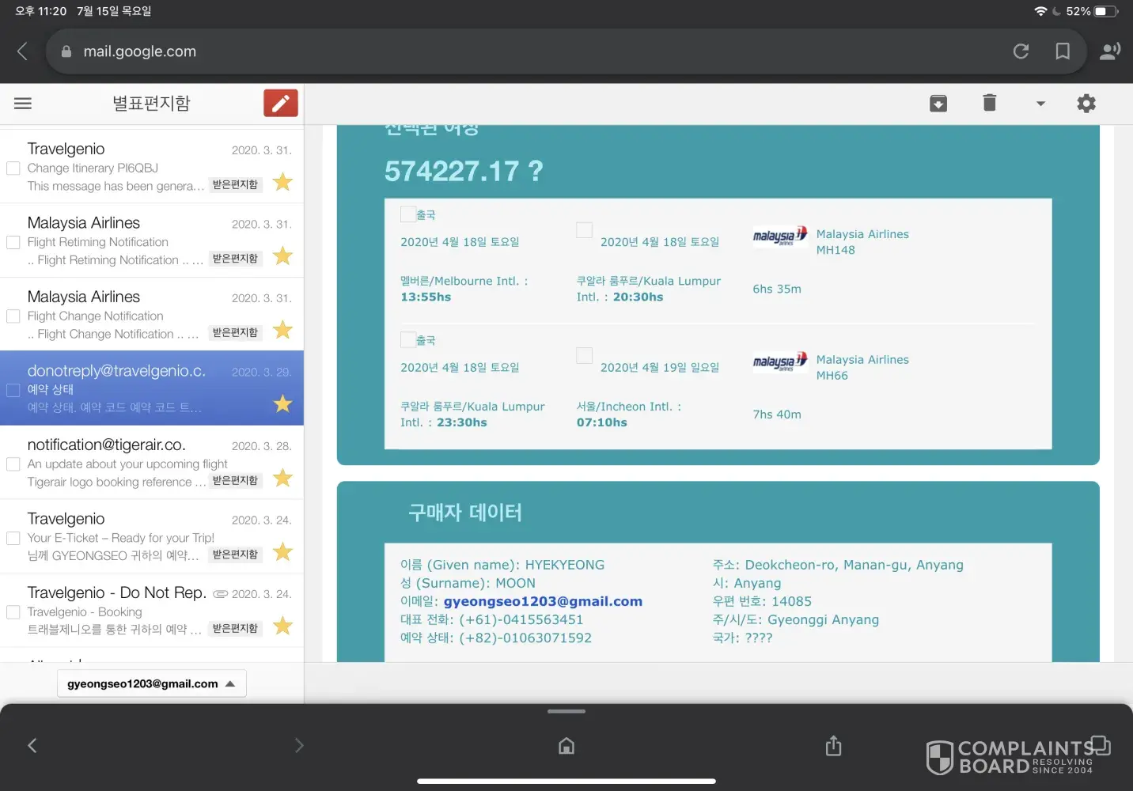
Task: Unstar the tigerair notification email
Action: point(282,478)
